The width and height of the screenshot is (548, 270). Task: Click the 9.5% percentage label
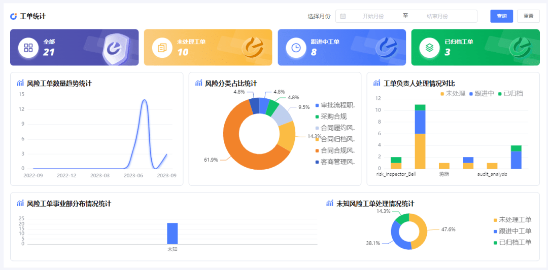click(304, 107)
